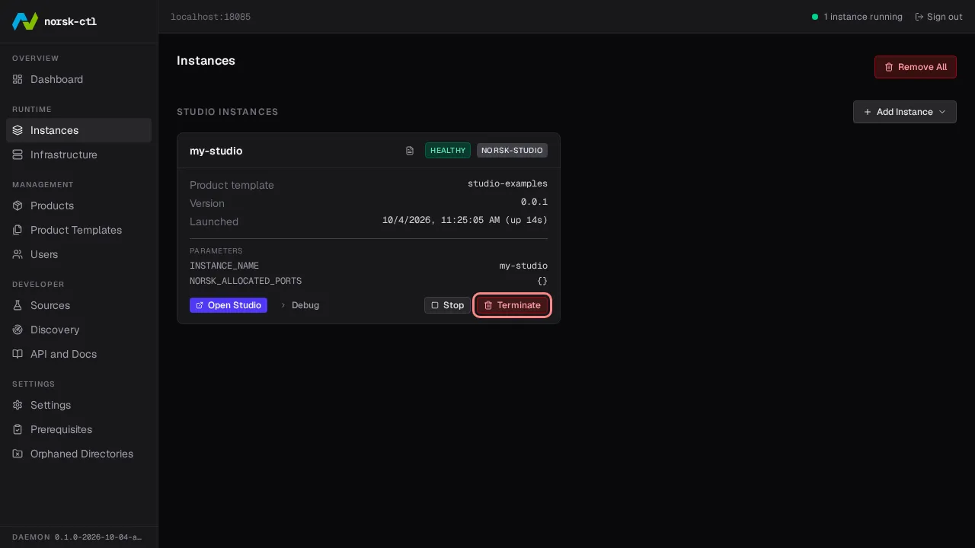Stop the my-studio instance
The width and height of the screenshot is (975, 548).
click(447, 305)
